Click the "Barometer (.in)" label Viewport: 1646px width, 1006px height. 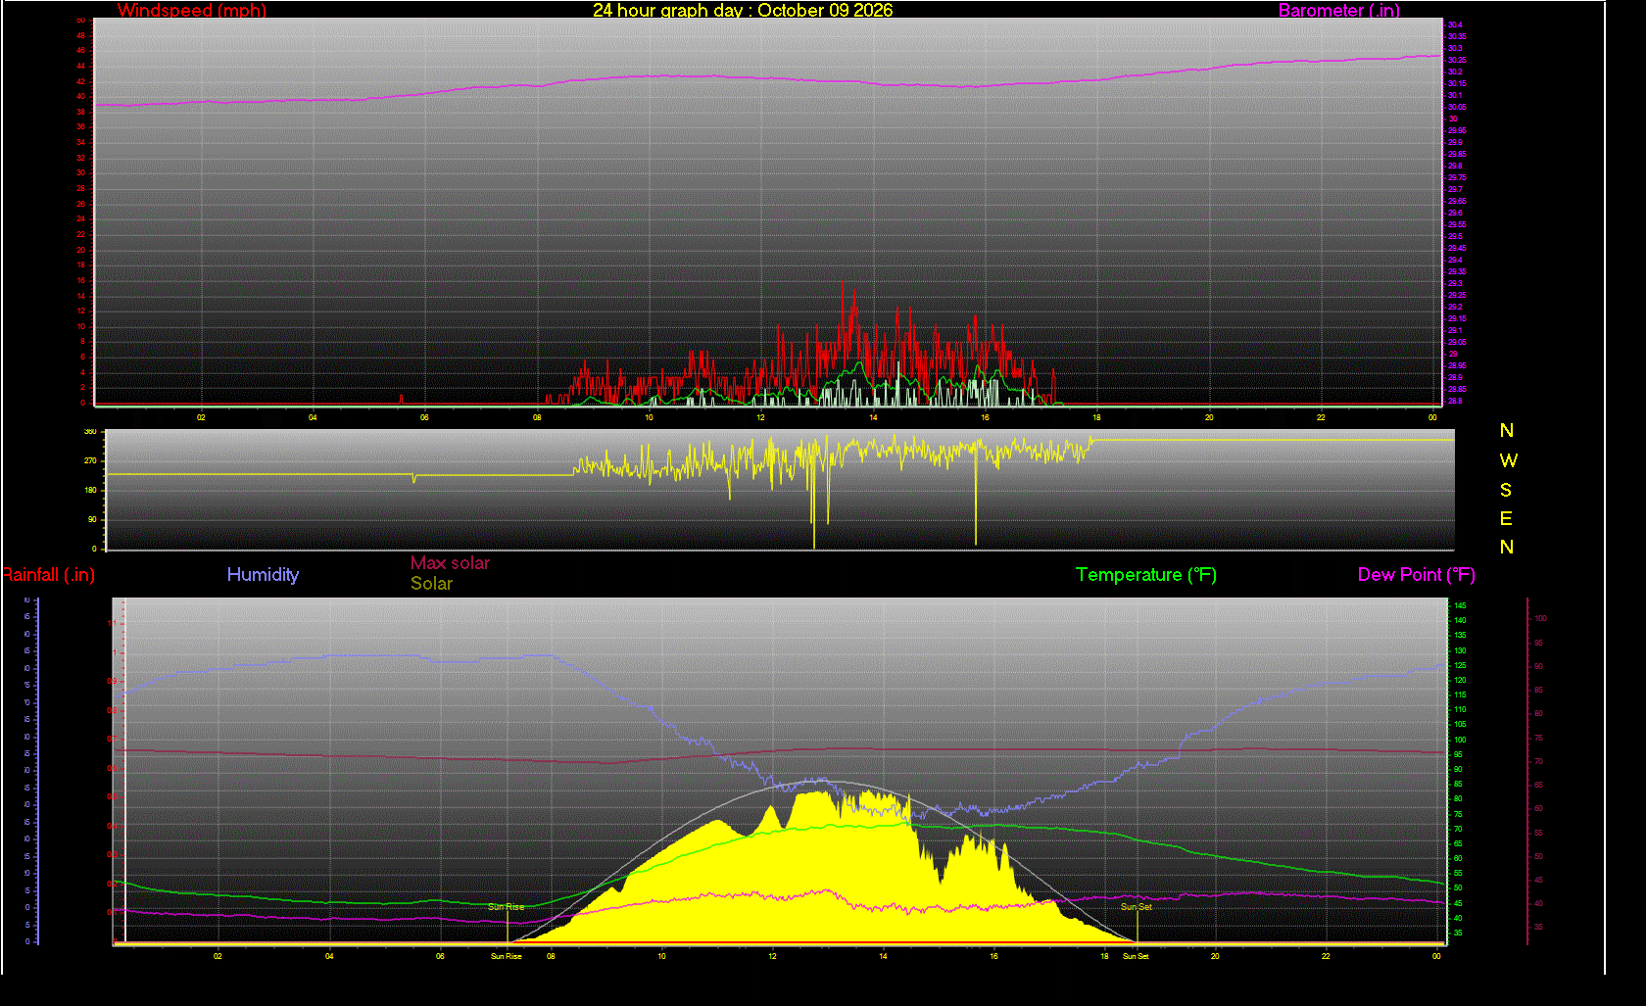pyautogui.click(x=1338, y=11)
